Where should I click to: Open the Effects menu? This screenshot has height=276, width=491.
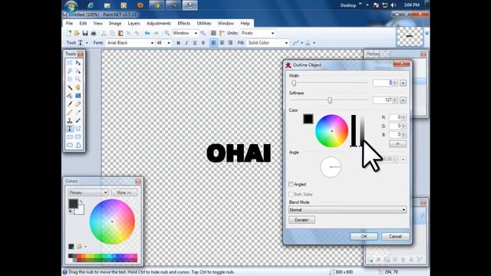click(184, 24)
